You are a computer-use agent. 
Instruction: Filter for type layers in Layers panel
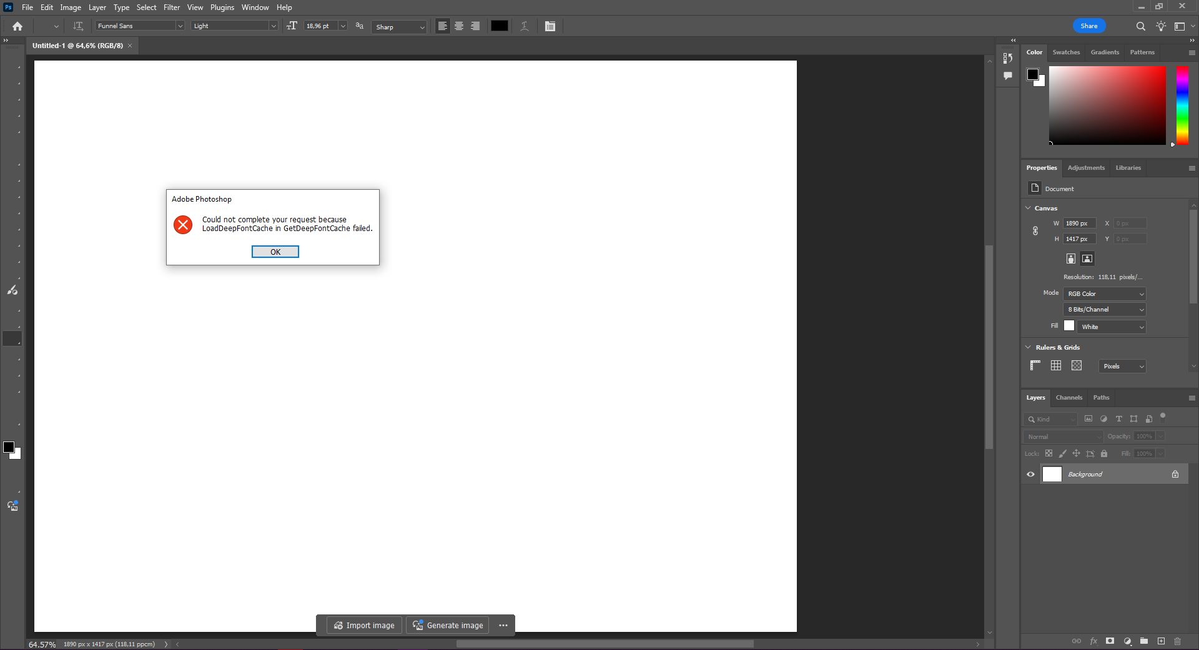click(x=1118, y=419)
